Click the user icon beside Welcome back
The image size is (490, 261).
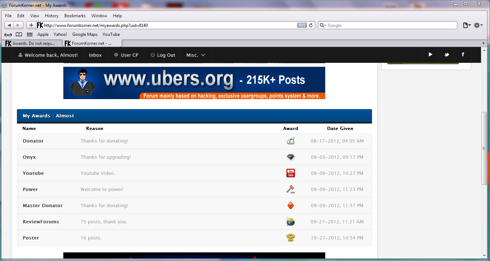pyautogui.click(x=21, y=55)
